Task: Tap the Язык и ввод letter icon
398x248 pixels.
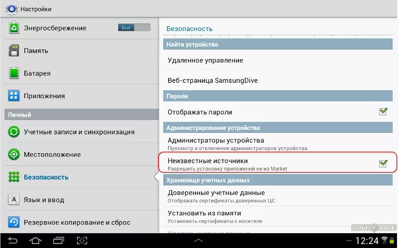Action: click(x=14, y=199)
